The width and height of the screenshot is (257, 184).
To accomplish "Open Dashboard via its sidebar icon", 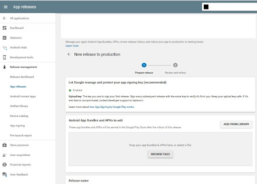I will pos(5,28).
